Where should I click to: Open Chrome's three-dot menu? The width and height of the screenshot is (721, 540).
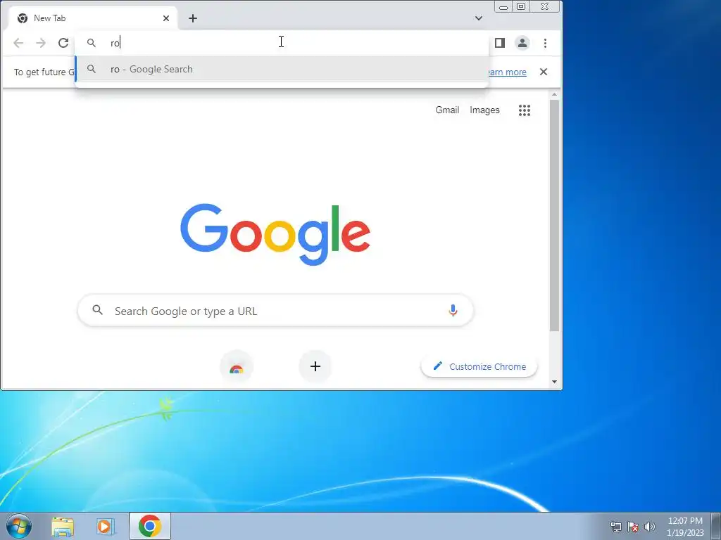[x=546, y=43]
